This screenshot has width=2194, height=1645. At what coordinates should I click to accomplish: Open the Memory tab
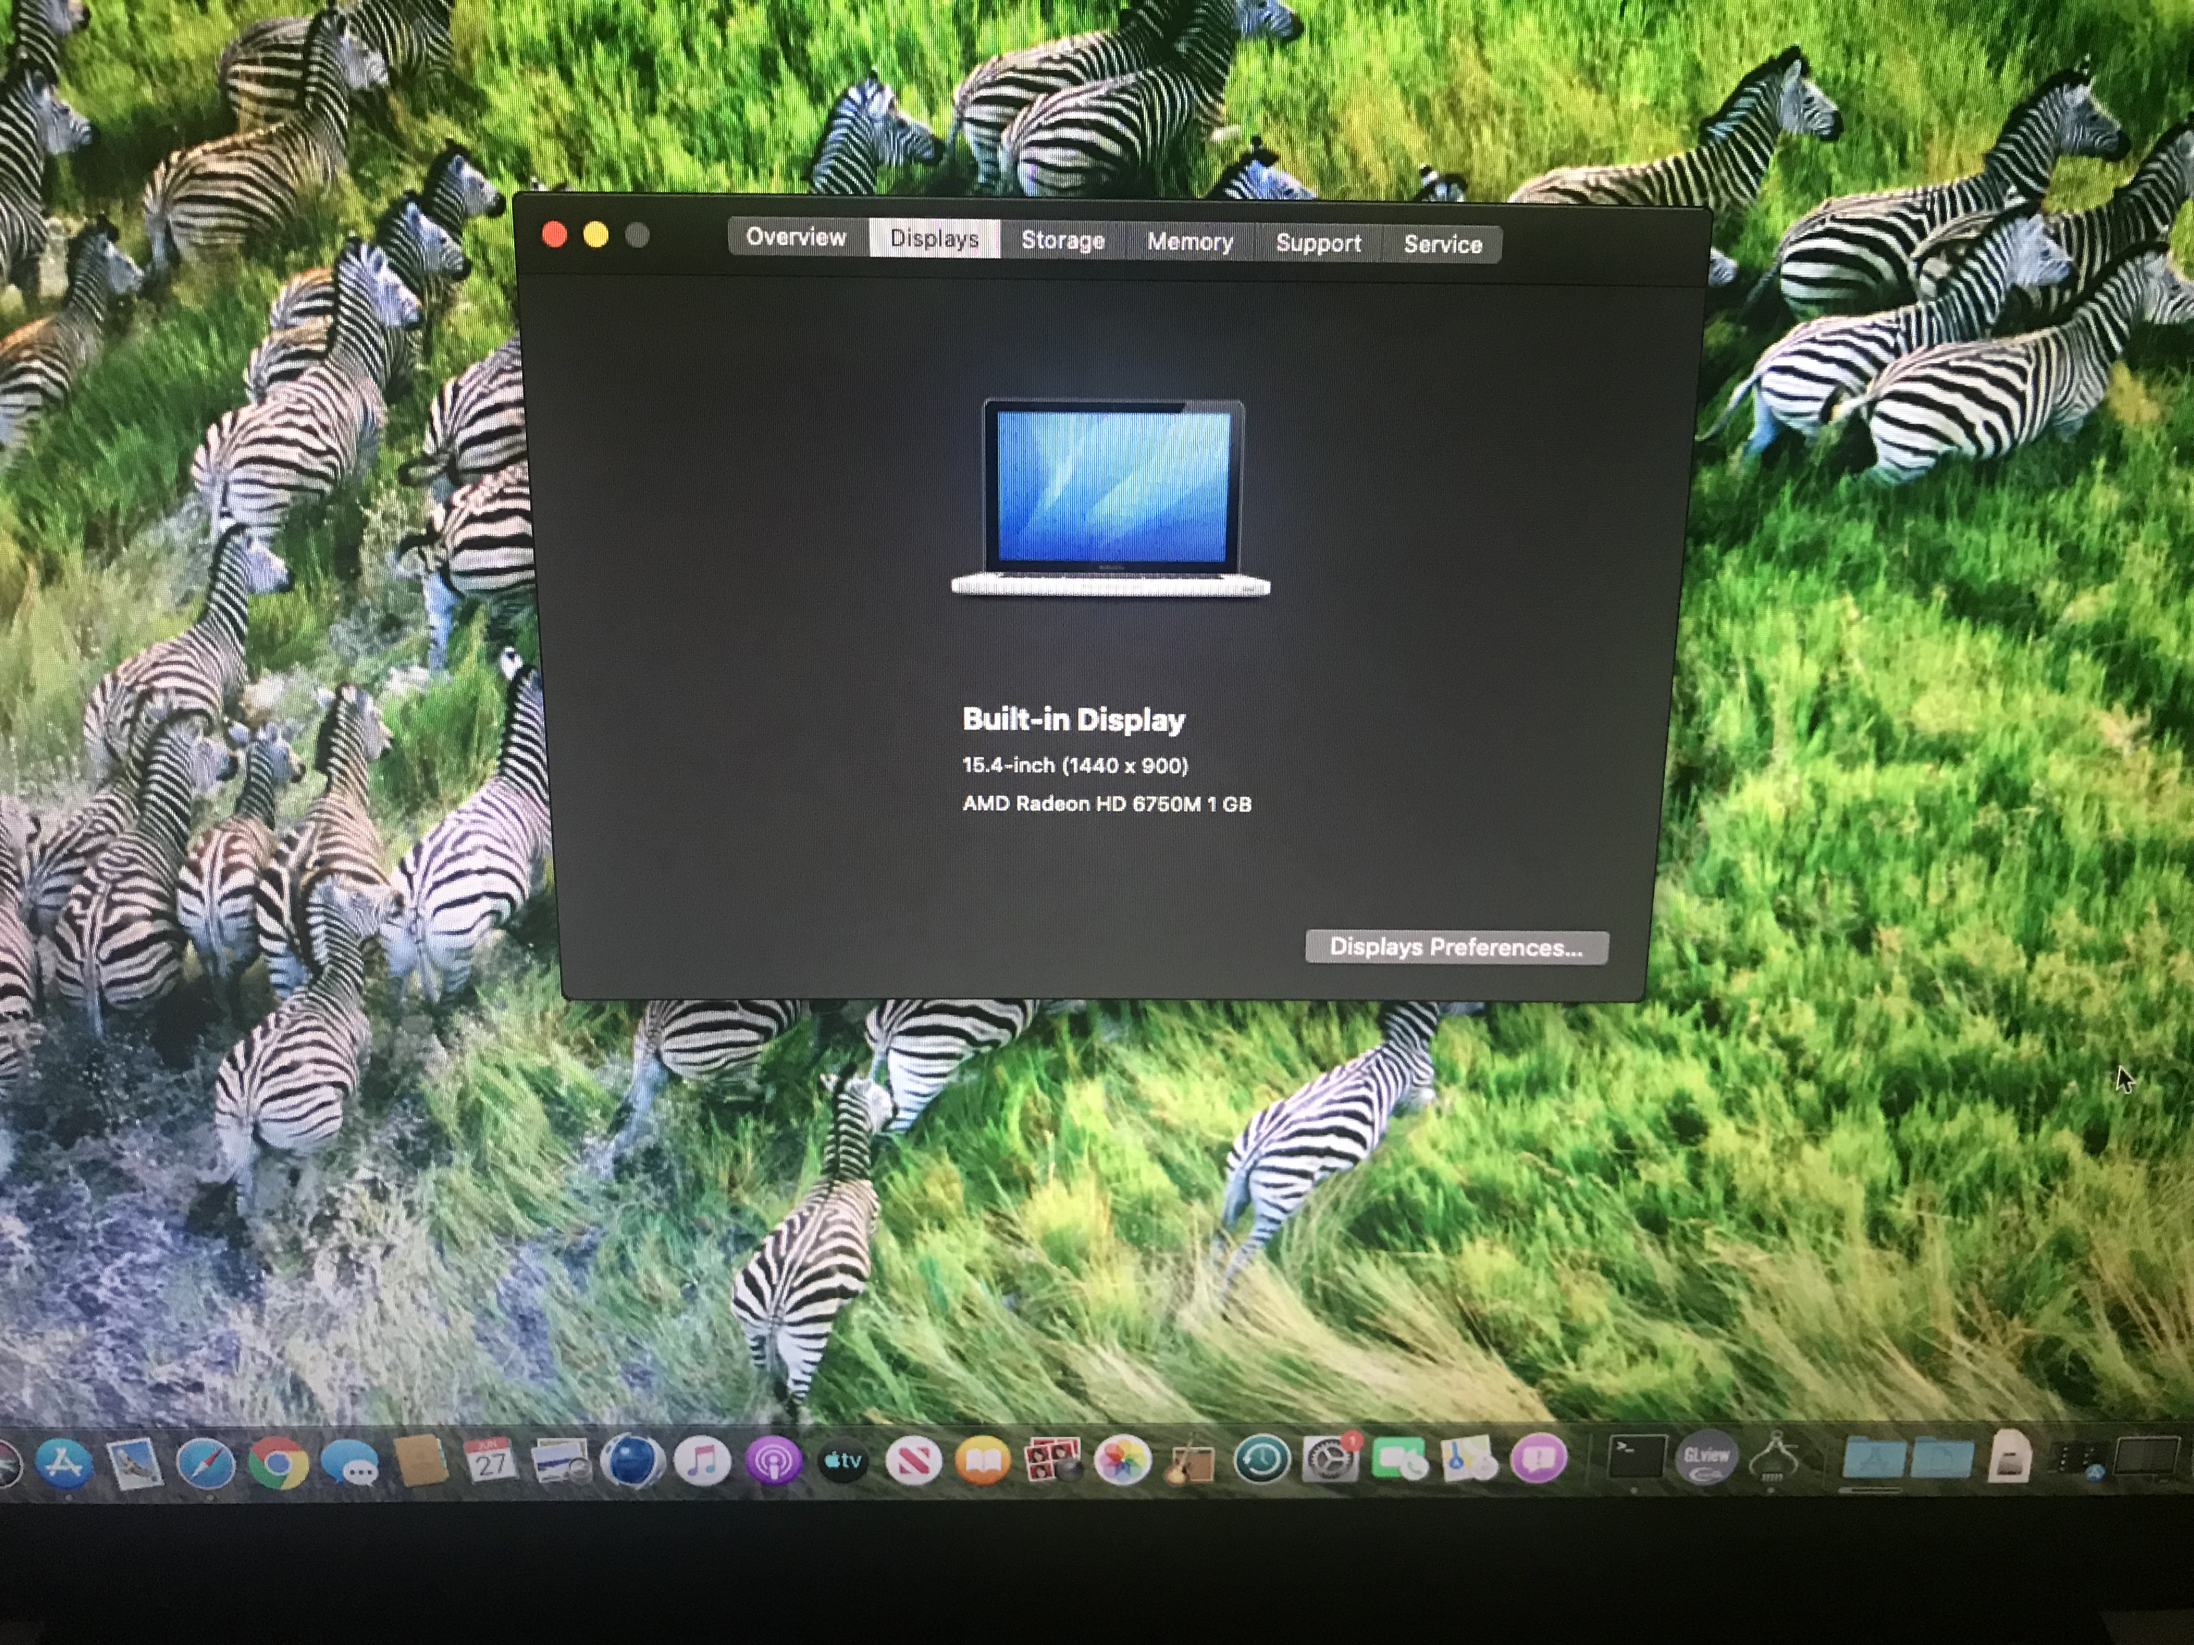pos(1190,242)
